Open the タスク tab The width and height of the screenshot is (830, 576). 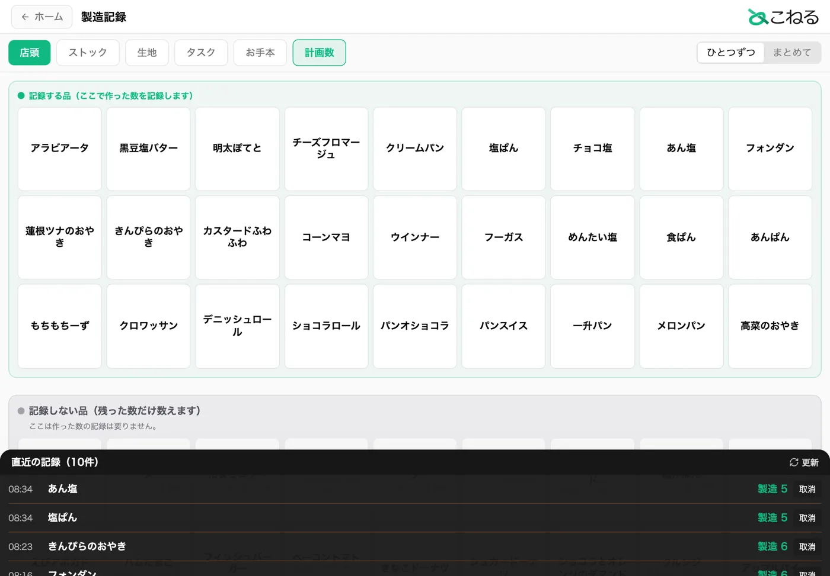coord(201,53)
